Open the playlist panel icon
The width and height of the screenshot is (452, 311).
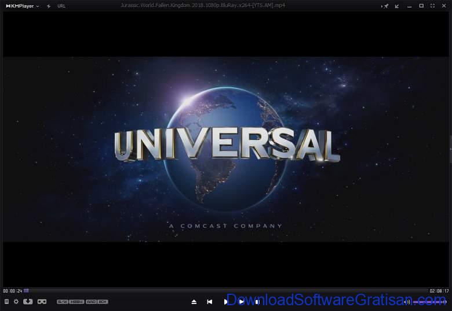click(x=6, y=302)
